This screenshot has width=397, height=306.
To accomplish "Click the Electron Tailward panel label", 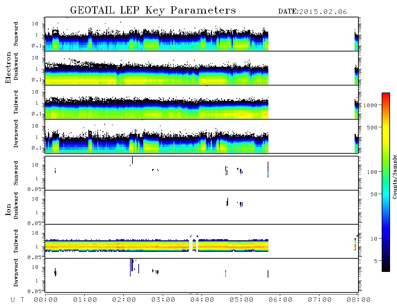I will click(x=16, y=102).
